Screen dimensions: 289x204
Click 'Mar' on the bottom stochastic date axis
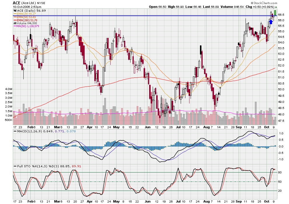click(x=57, y=201)
